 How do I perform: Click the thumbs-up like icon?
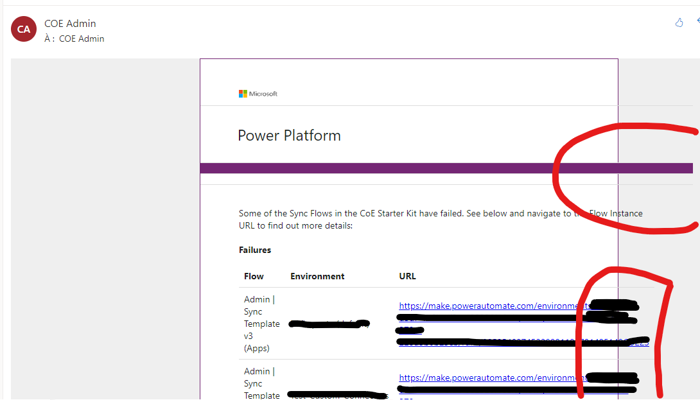tap(679, 22)
